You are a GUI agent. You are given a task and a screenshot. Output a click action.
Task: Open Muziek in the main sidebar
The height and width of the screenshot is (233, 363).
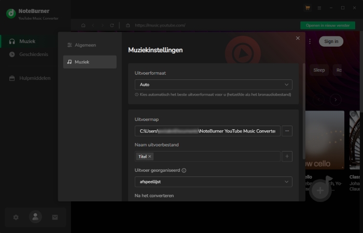(x=29, y=41)
